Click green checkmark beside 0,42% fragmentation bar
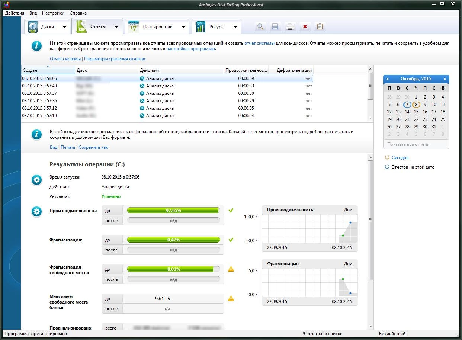The width and height of the screenshot is (462, 340). click(231, 240)
